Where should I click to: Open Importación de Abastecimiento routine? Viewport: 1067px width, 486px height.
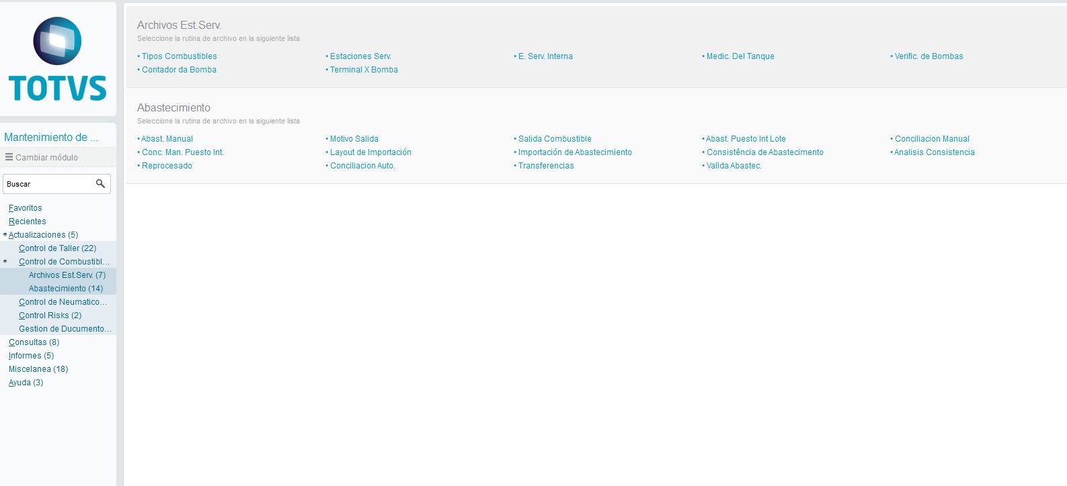click(x=575, y=152)
